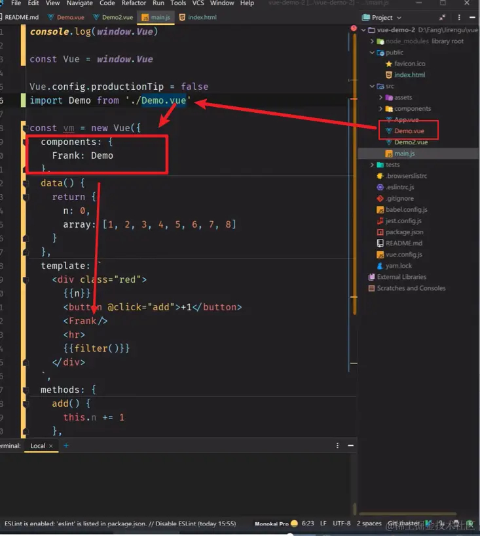
Task: Collapse the vue-demo-2 root folder
Action: pyautogui.click(x=363, y=30)
